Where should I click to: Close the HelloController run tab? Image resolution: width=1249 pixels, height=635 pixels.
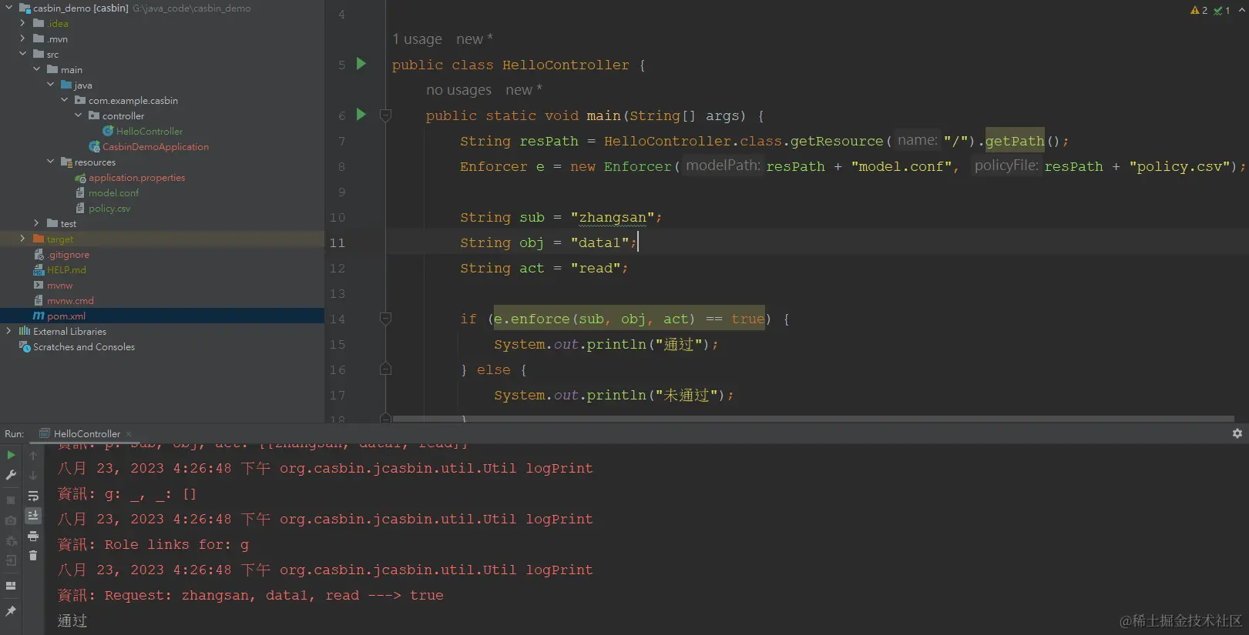point(129,433)
